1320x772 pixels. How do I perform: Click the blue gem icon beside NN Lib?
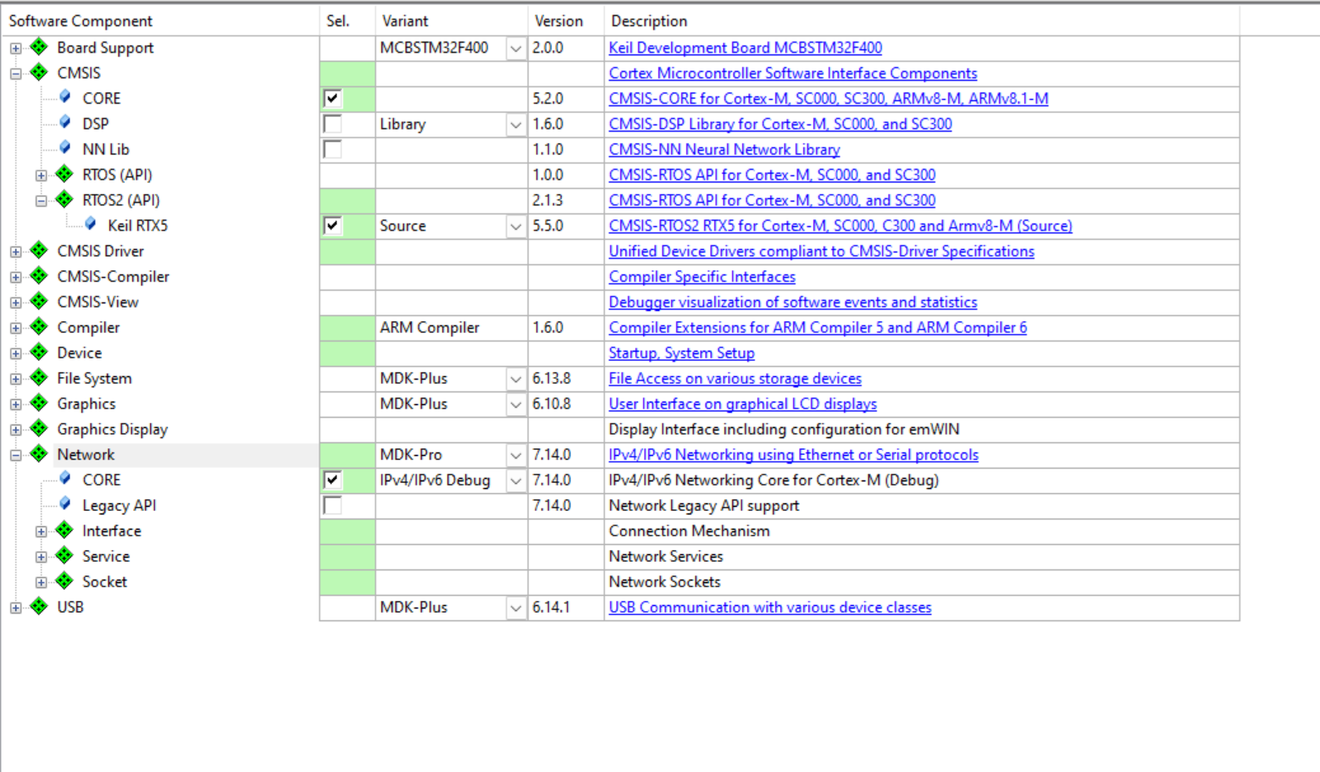65,148
